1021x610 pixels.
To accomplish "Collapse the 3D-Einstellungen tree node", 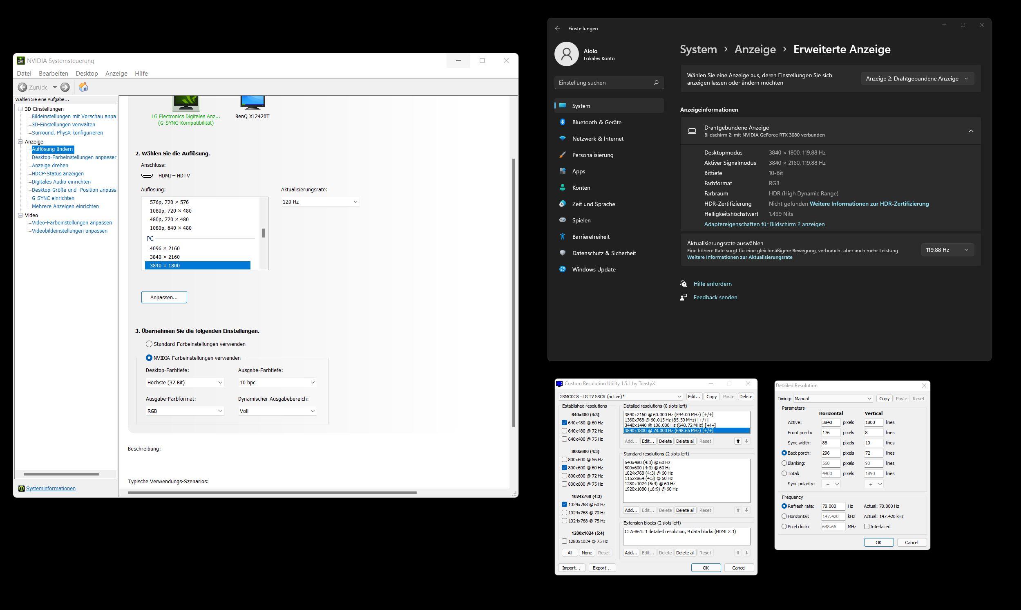I will coord(20,109).
